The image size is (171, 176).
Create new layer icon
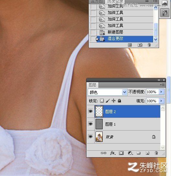coord(147,153)
